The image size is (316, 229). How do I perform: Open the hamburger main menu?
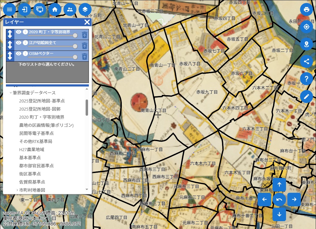tap(9, 9)
